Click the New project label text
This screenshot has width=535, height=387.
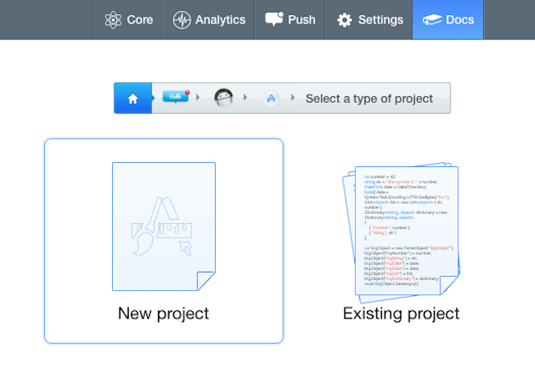point(164,313)
